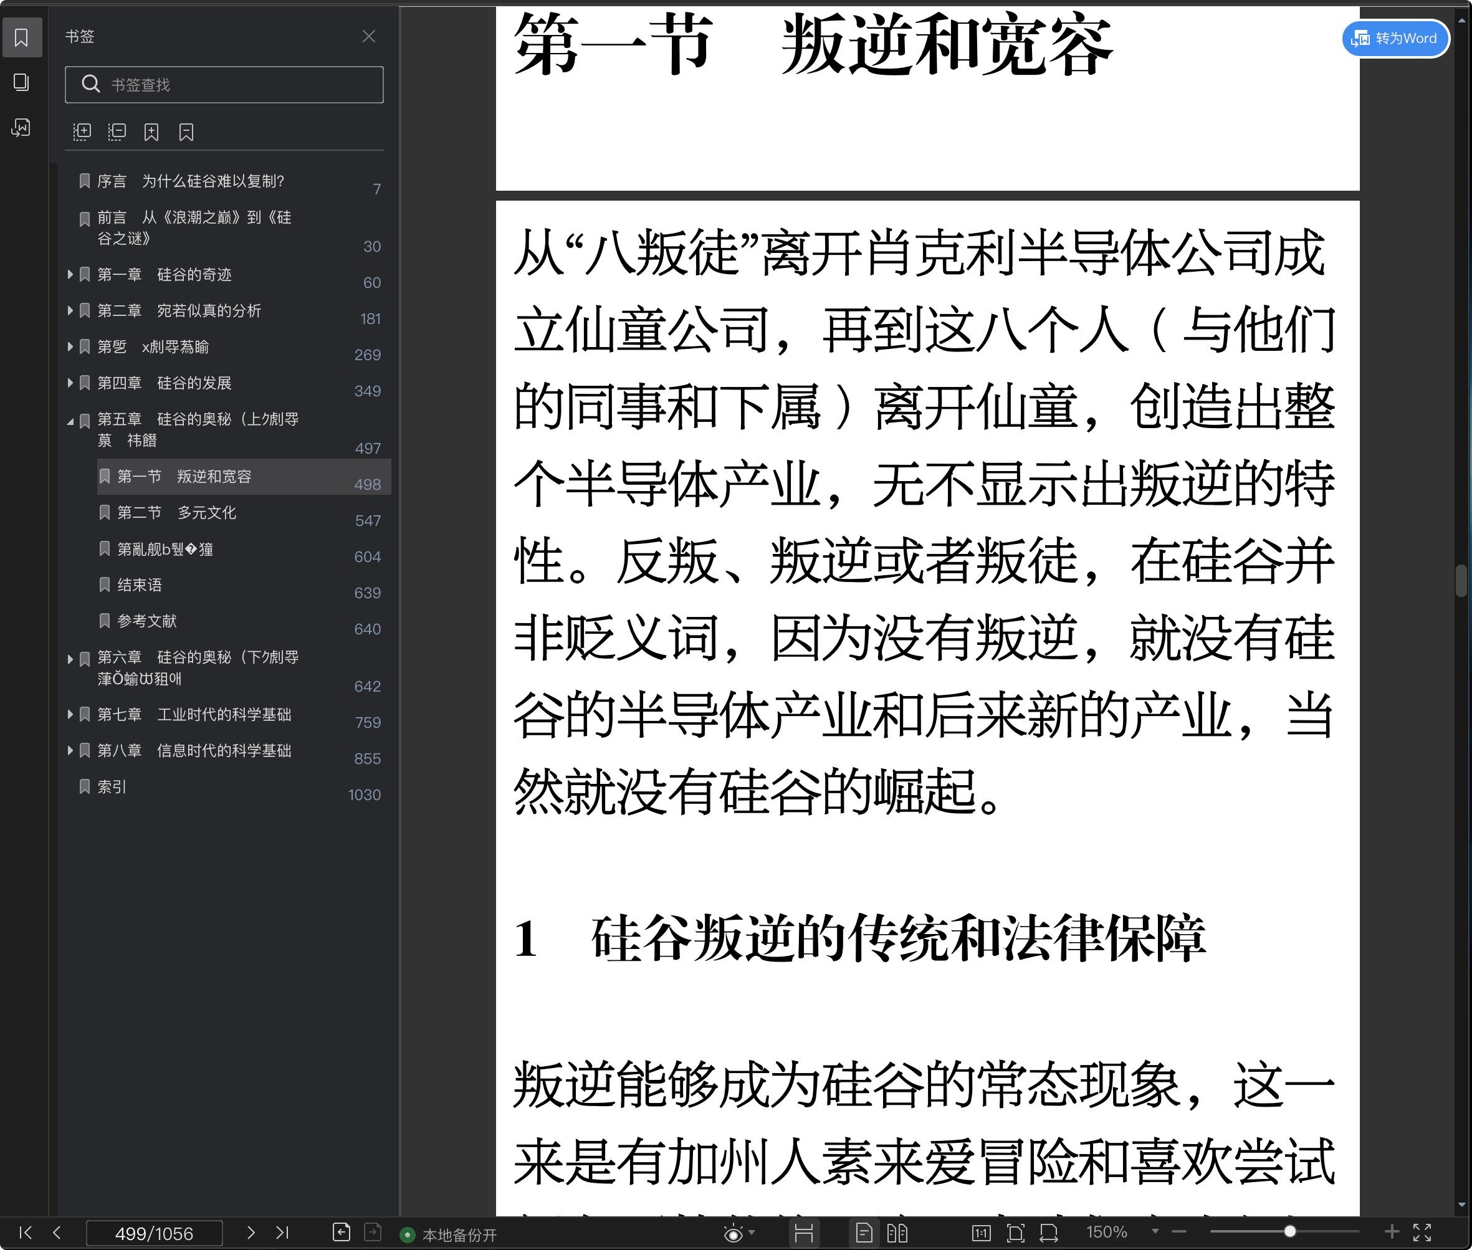This screenshot has width=1472, height=1250.
Task: Open 第七章 工业时代的科学基础 text
Action: coord(194,714)
